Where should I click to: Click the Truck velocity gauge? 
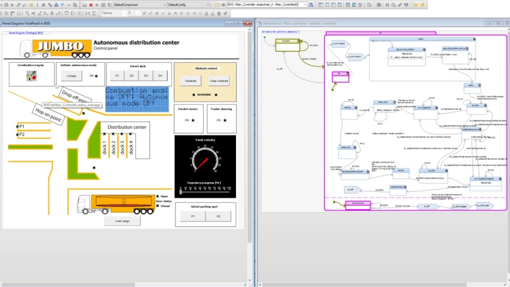205,159
